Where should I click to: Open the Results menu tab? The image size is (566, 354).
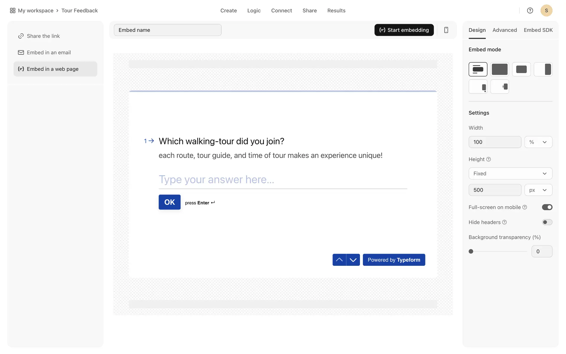click(336, 11)
